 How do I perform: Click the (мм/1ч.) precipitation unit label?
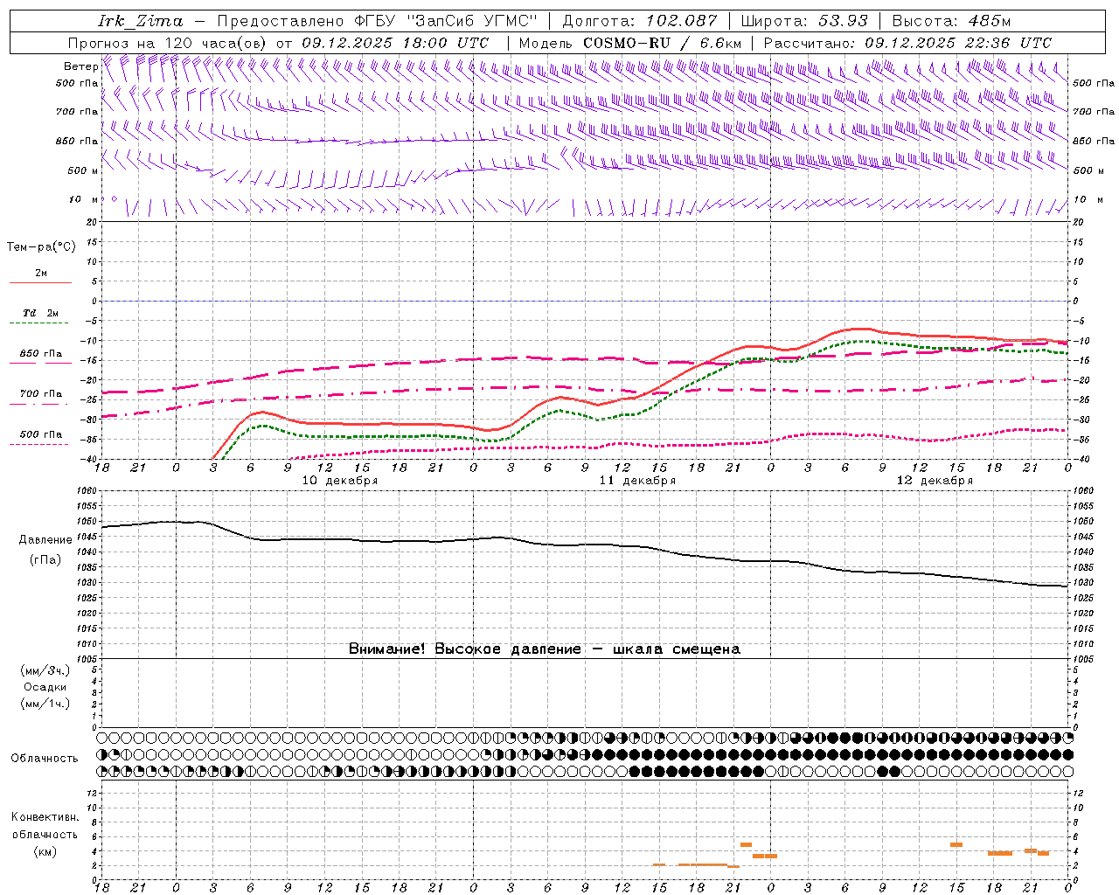[45, 704]
